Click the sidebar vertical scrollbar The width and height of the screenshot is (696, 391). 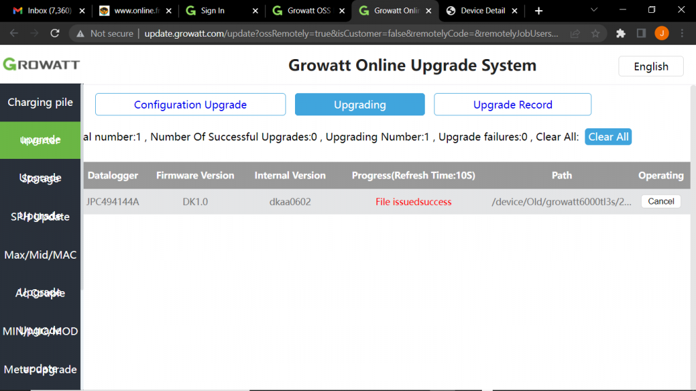tap(82, 186)
